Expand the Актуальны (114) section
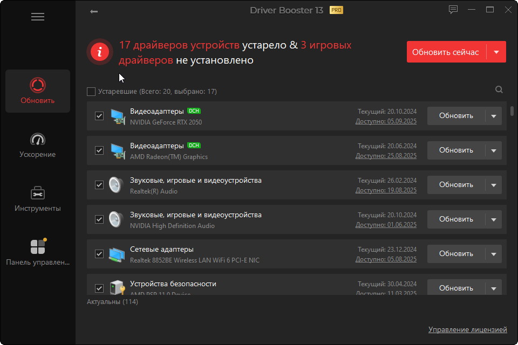This screenshot has height=345, width=518. [112, 302]
